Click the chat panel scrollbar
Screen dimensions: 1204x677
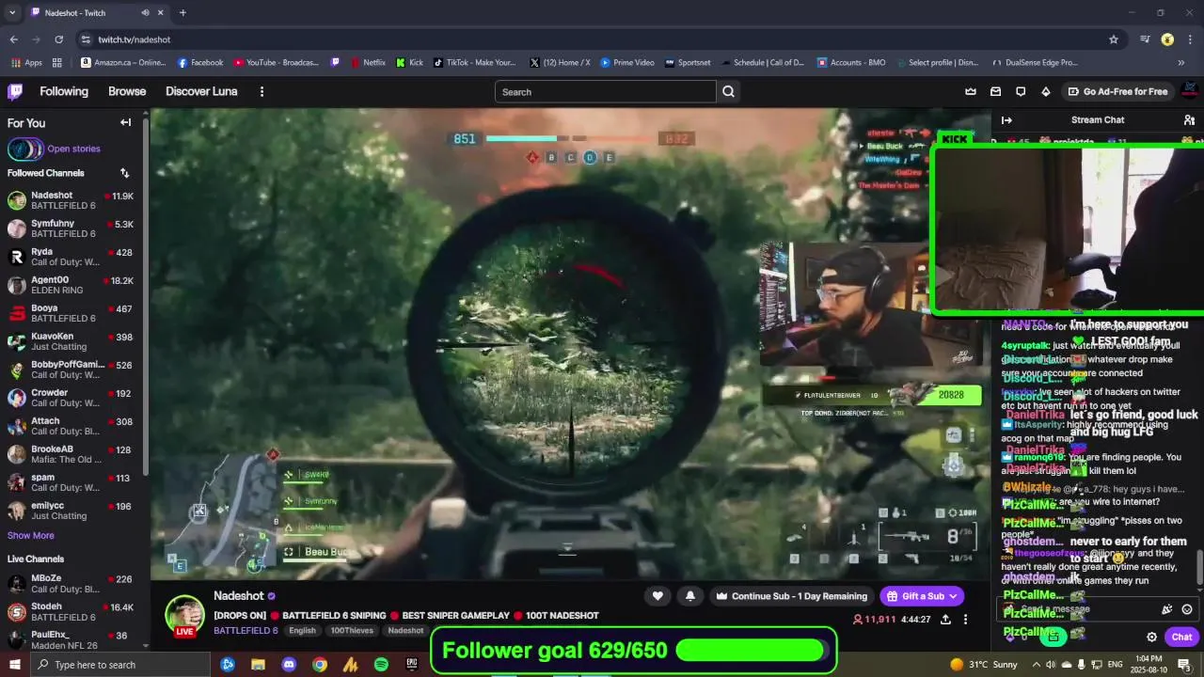tap(1199, 566)
